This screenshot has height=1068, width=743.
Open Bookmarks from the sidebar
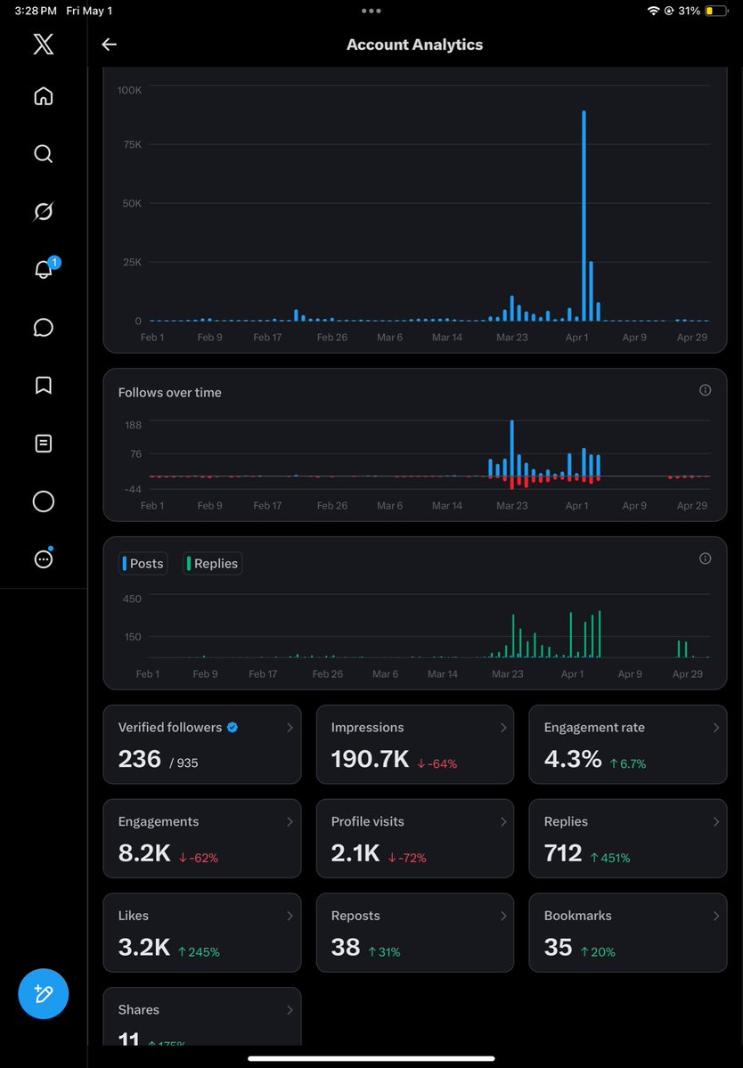pos(43,386)
